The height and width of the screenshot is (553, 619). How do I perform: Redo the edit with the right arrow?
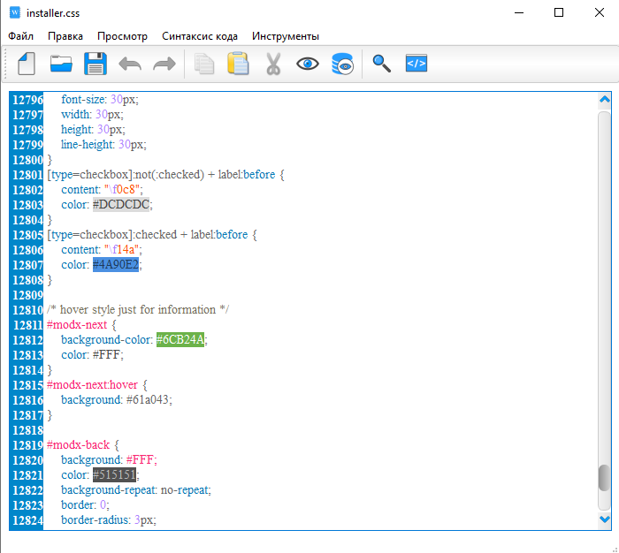(x=164, y=64)
